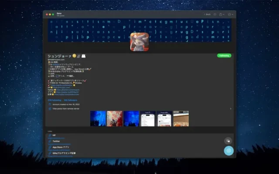Open the URL under Twitter in Links

tap(59, 144)
